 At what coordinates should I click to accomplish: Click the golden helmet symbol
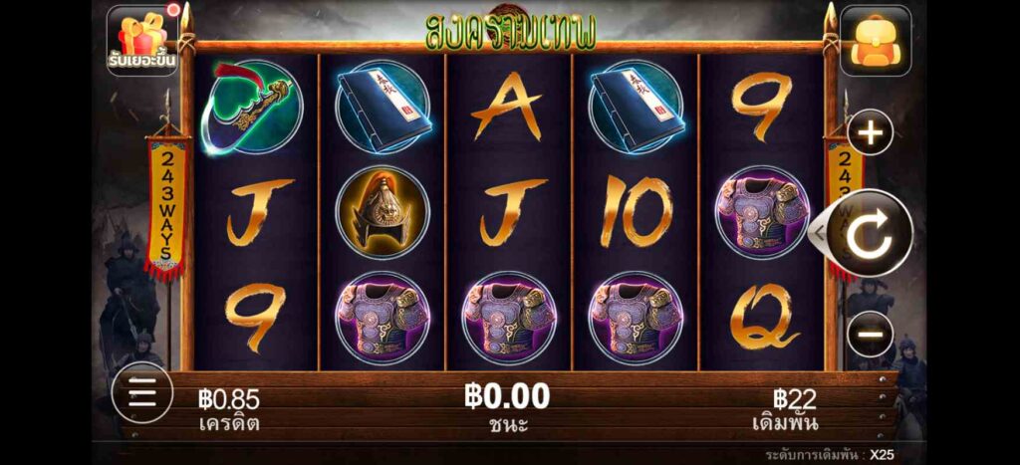pyautogui.click(x=382, y=213)
